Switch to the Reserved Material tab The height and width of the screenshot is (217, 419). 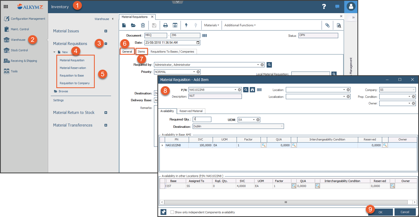(191, 111)
